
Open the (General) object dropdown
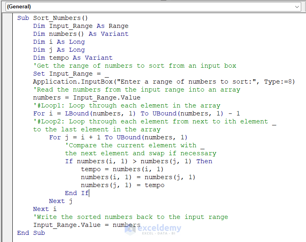153,7
